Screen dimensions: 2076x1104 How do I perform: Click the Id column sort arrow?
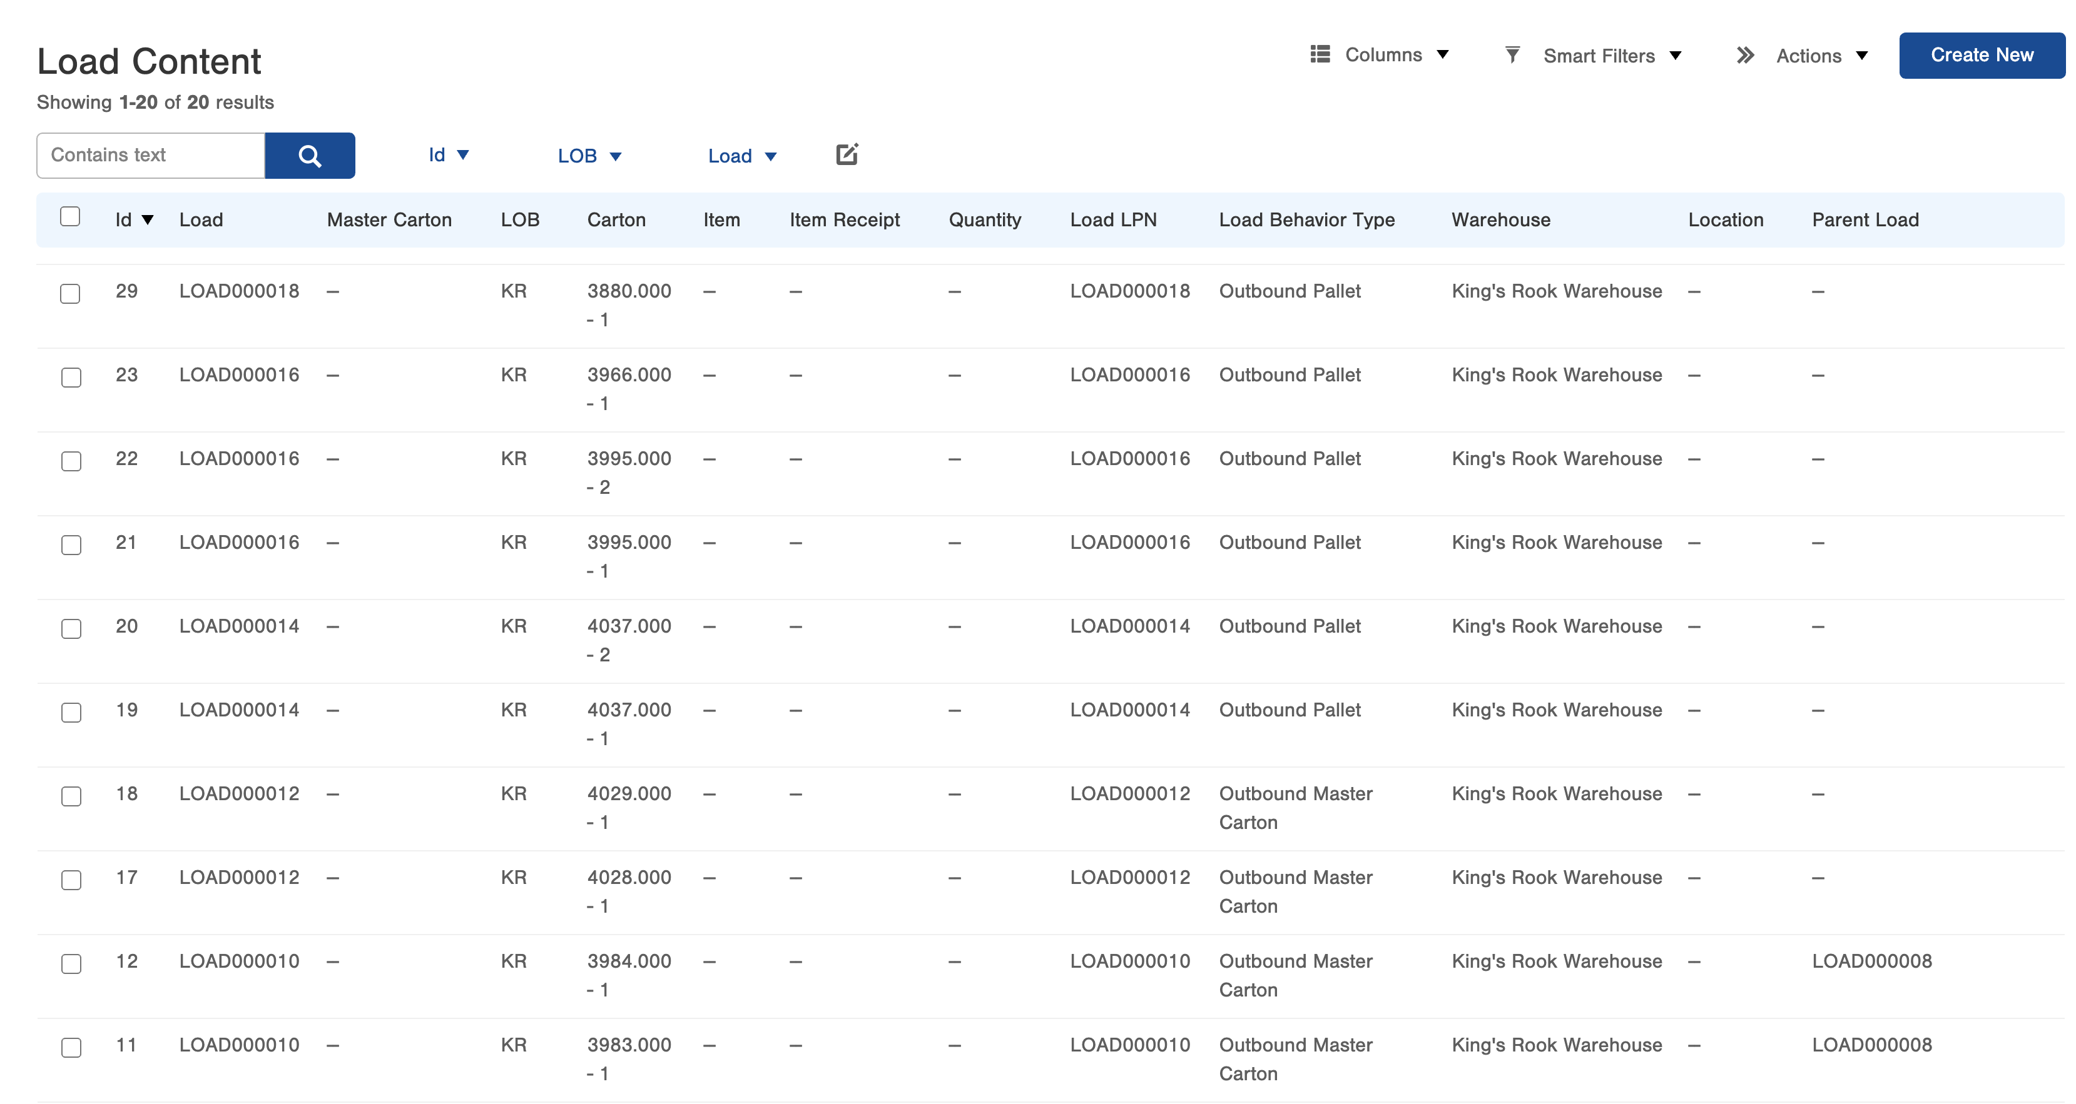pos(148,220)
